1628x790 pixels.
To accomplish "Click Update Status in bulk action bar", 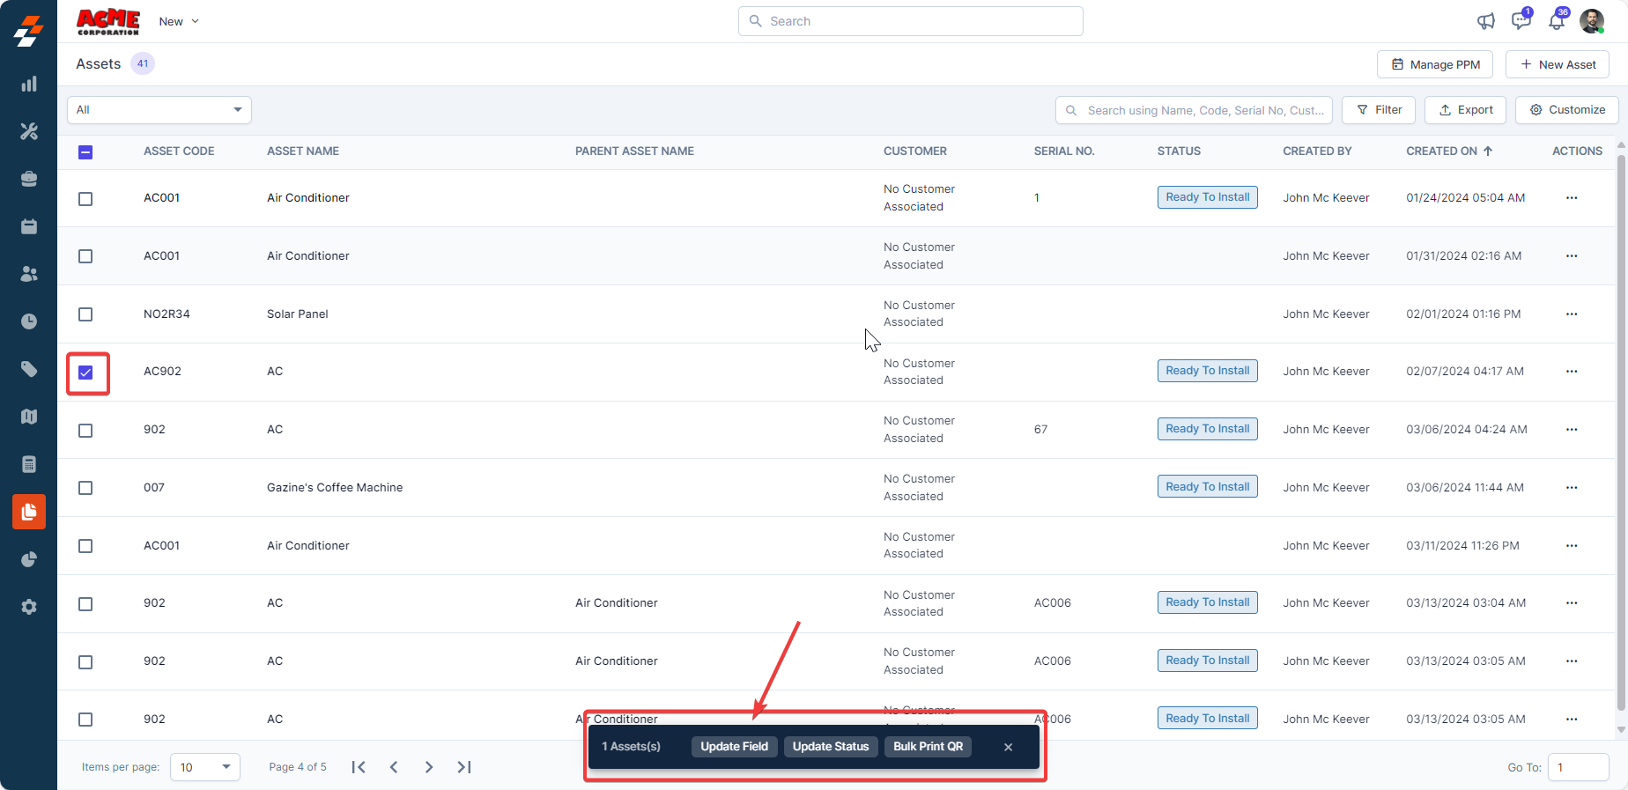I will coord(830,747).
